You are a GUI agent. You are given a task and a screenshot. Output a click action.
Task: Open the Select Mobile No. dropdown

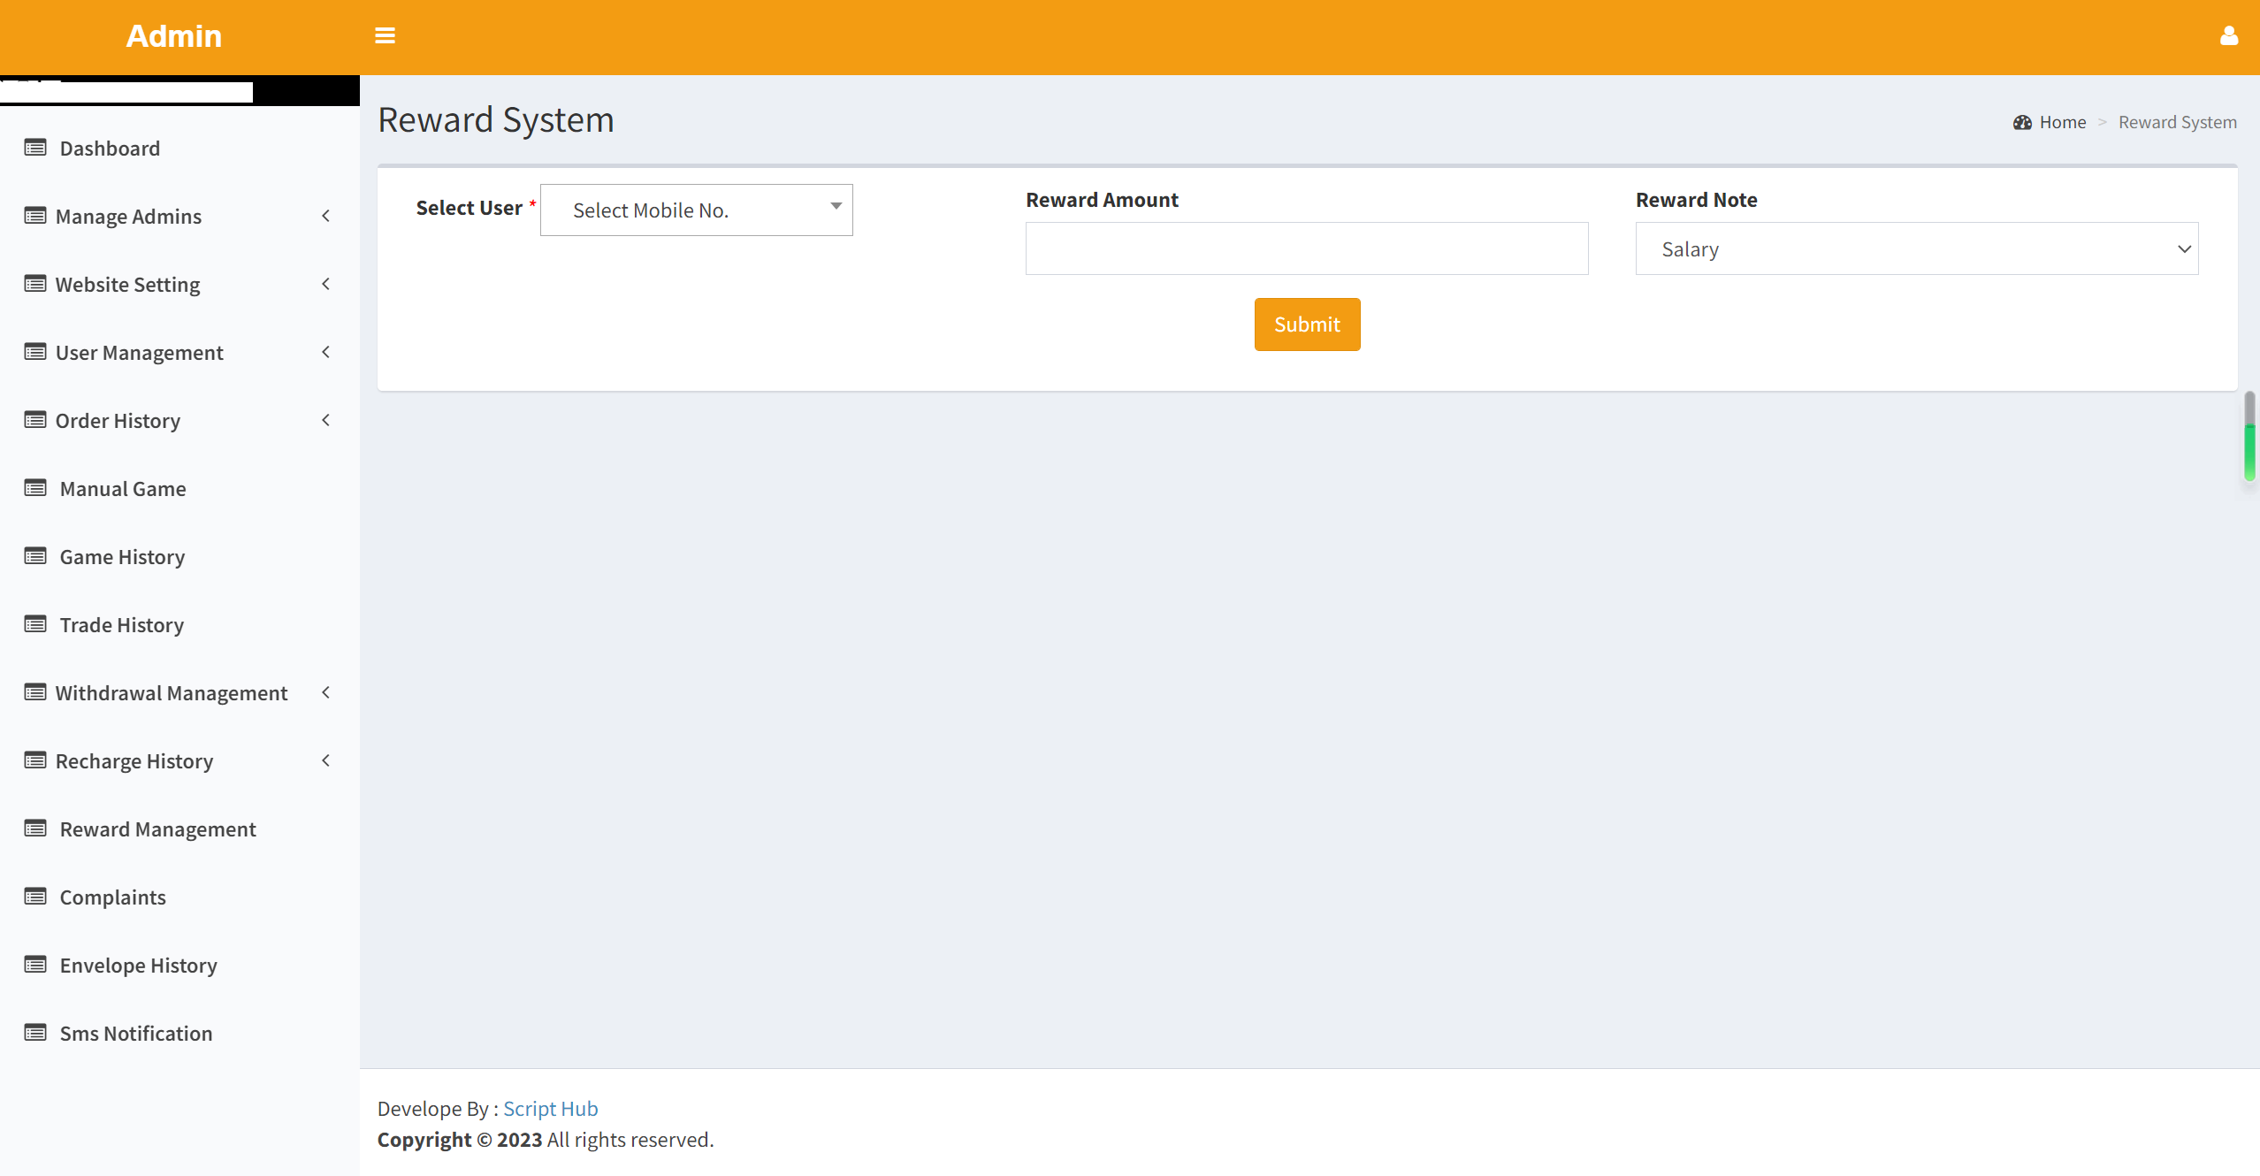click(696, 210)
